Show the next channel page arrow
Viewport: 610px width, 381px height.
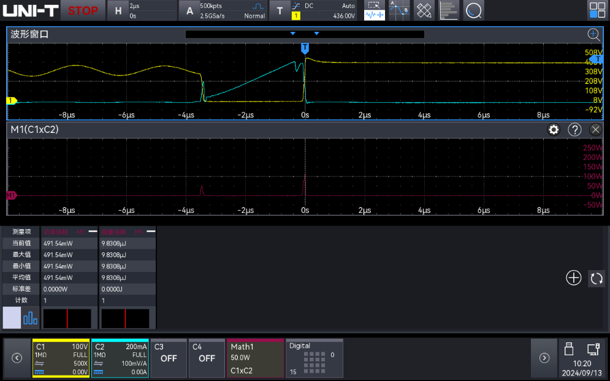(544, 358)
